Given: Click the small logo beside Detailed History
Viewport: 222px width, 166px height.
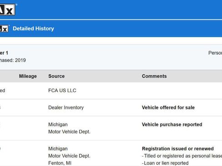Looking at the screenshot, I should click(x=4, y=29).
